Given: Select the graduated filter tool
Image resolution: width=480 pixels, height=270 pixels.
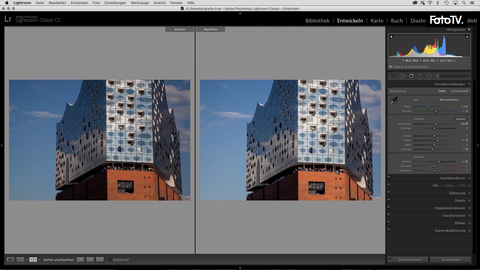Looking at the screenshot, I should (x=420, y=76).
